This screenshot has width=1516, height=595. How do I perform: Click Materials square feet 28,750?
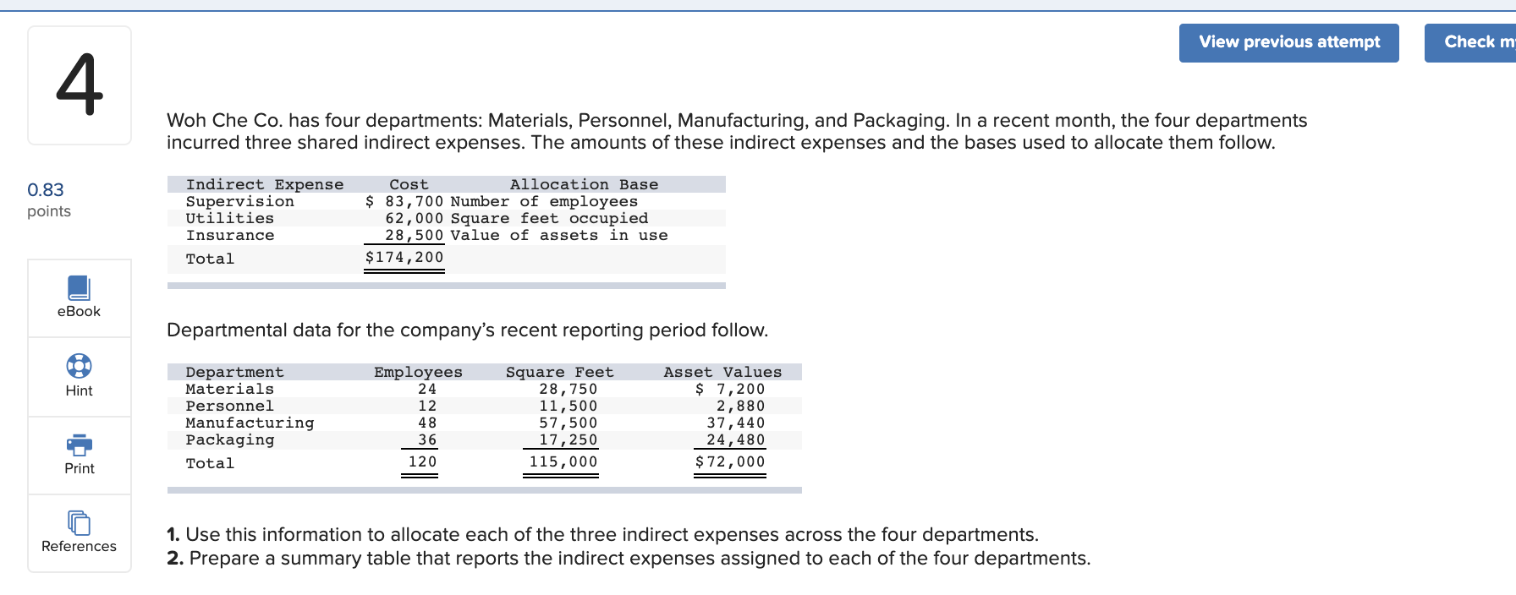pyautogui.click(x=568, y=389)
